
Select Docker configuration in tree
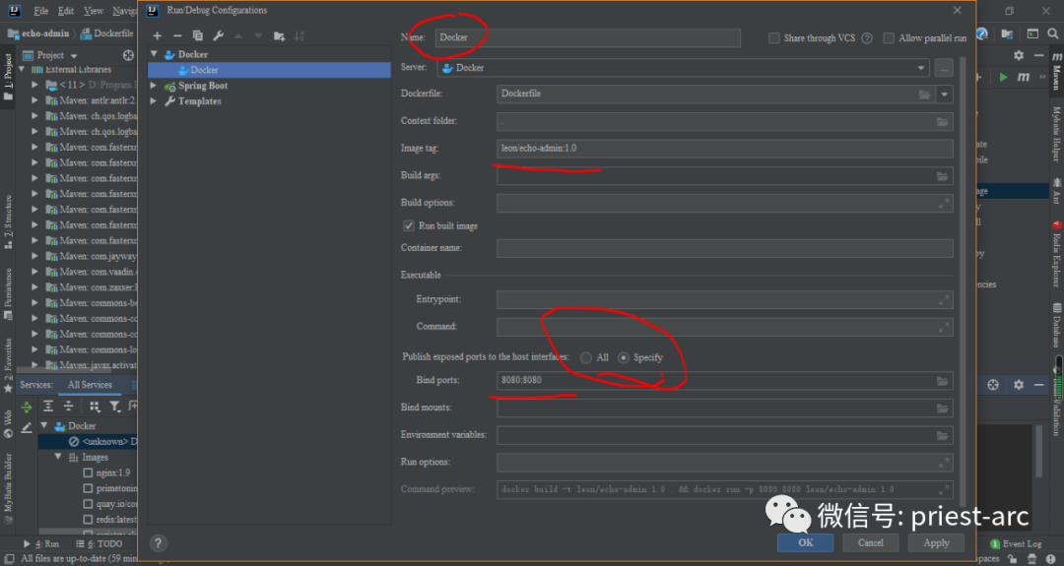pos(269,70)
